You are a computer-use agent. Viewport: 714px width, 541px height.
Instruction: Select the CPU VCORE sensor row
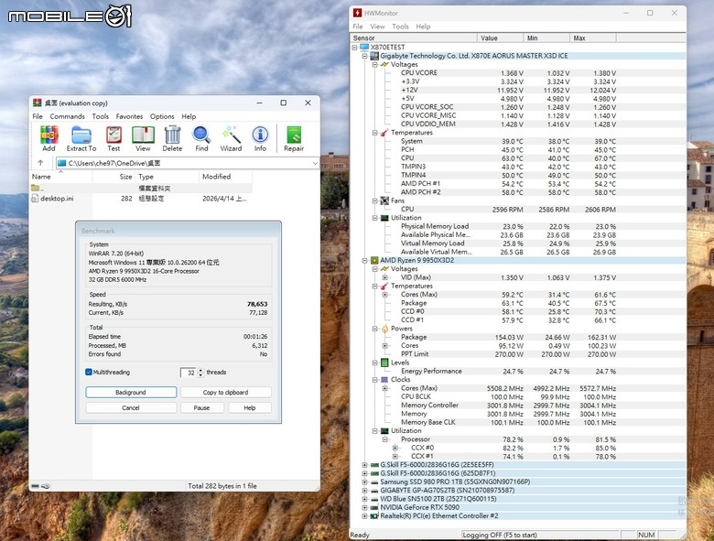508,73
